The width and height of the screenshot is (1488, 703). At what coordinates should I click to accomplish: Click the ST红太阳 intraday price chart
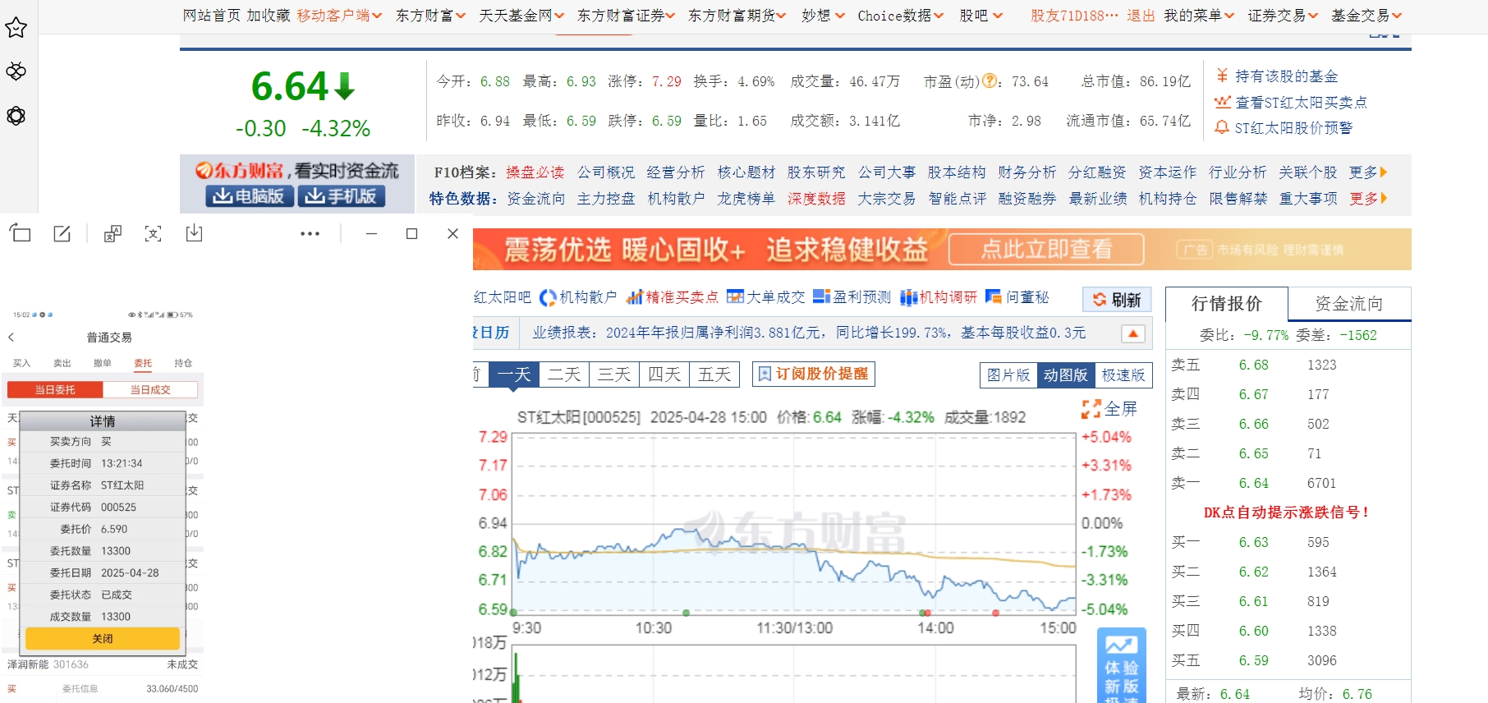pos(794,523)
